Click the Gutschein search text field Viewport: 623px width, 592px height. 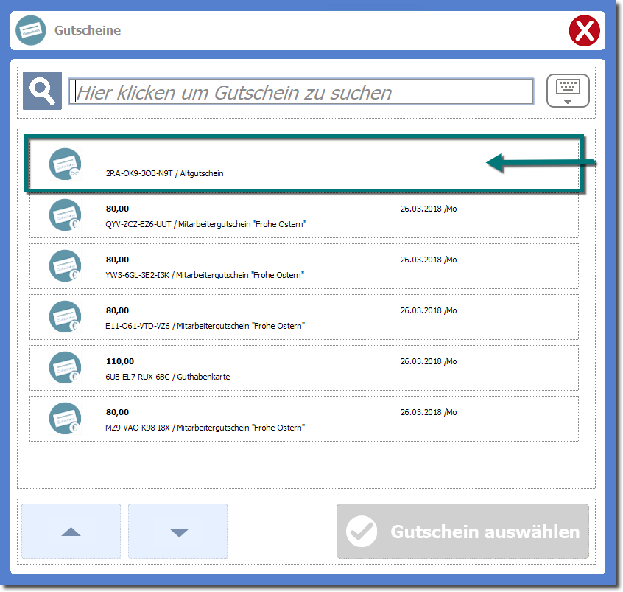(300, 92)
